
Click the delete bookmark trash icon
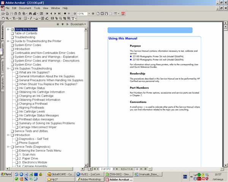pyautogui.click(x=63, y=24)
